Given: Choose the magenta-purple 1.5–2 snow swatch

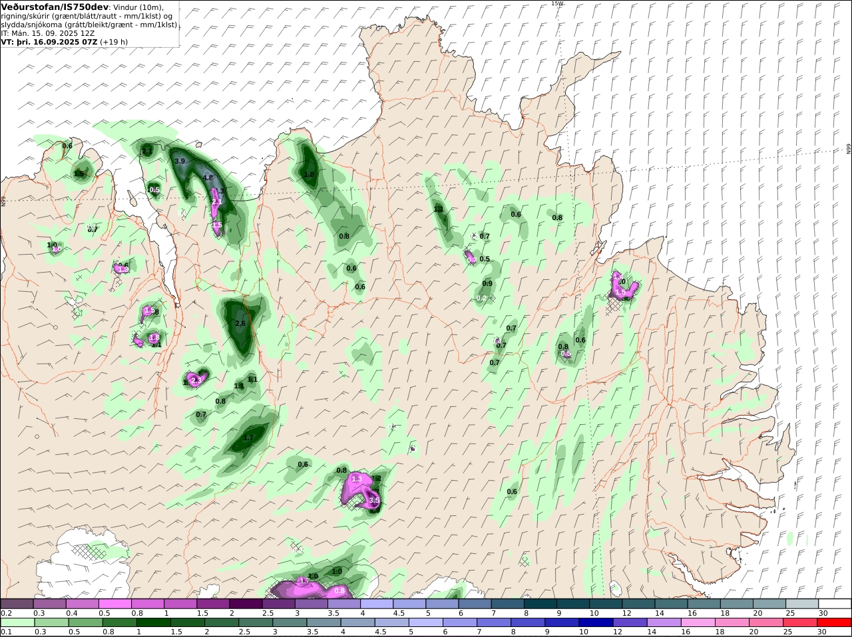Looking at the screenshot, I should pos(213,604).
